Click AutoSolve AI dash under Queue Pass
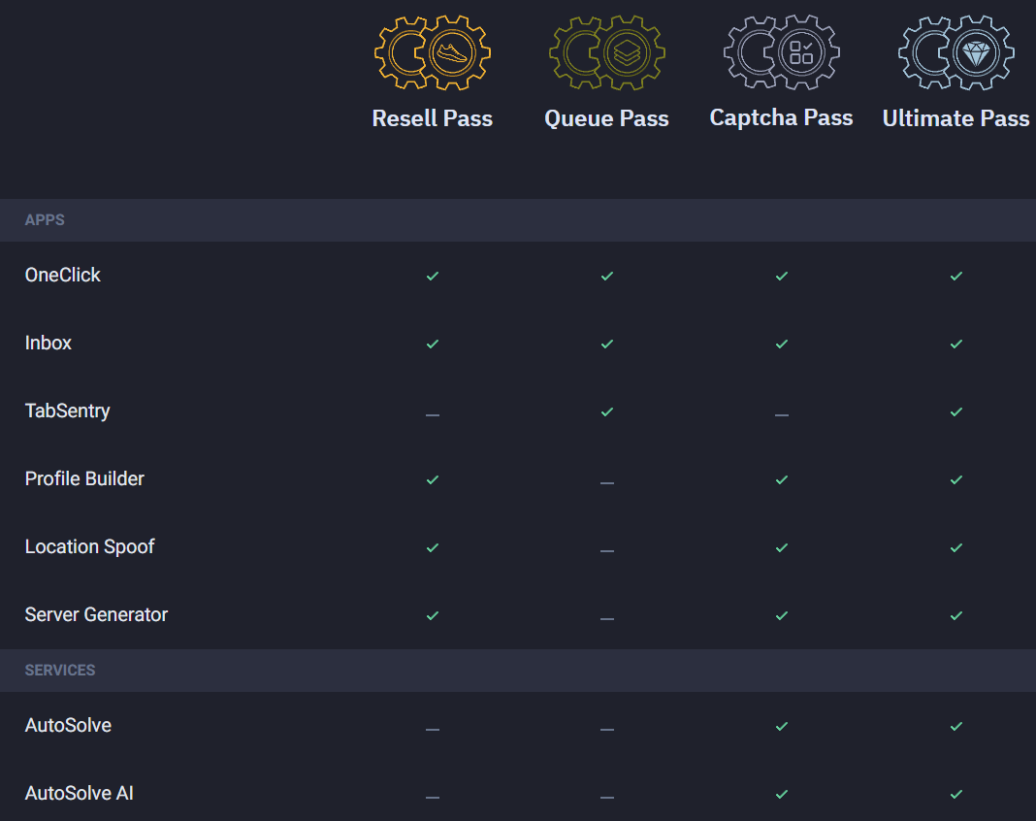The width and height of the screenshot is (1036, 821). (x=606, y=798)
